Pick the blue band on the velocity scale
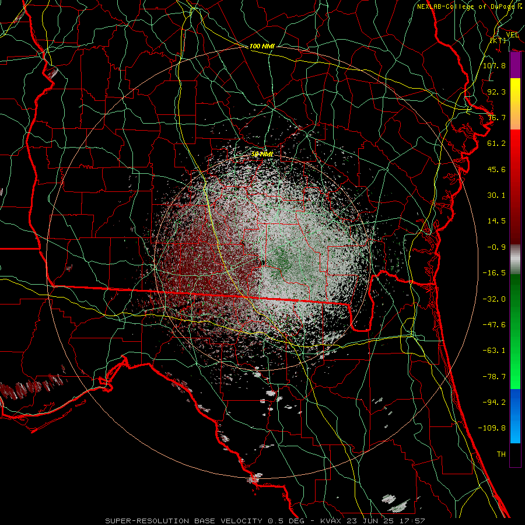The height and width of the screenshot is (525, 525). click(x=515, y=416)
